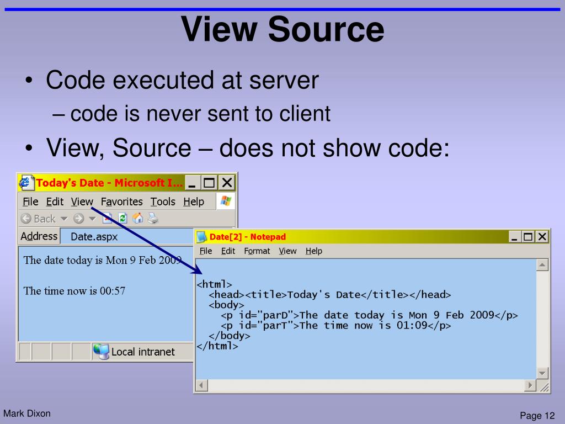This screenshot has height=424, width=565.
Task: Open File menu in Internet Explorer window
Action: pos(30,202)
